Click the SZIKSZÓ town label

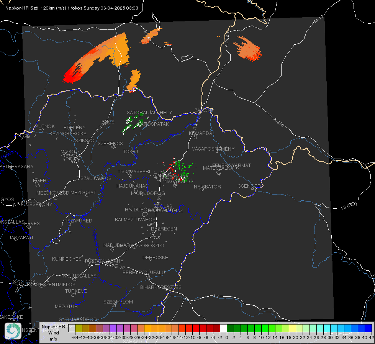85,140
